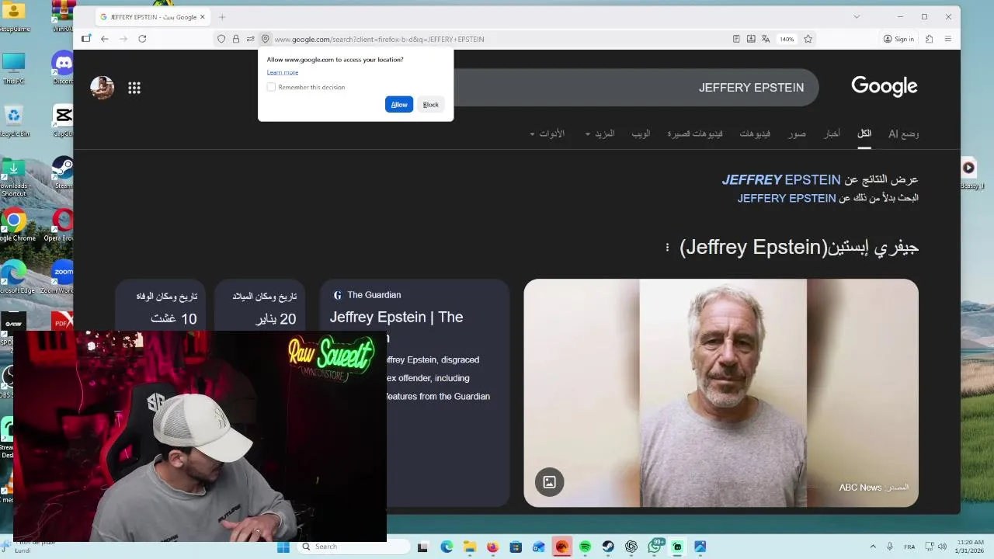Expand the الأدوات tools dropdown

547,134
